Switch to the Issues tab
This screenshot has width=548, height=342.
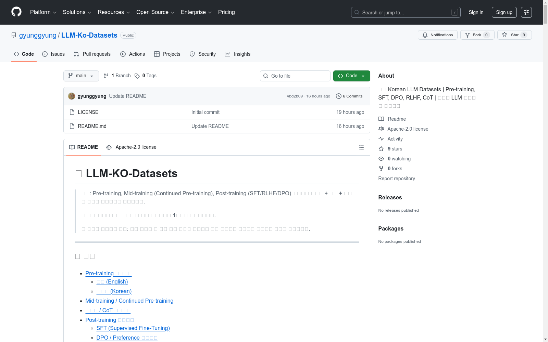pyautogui.click(x=53, y=54)
